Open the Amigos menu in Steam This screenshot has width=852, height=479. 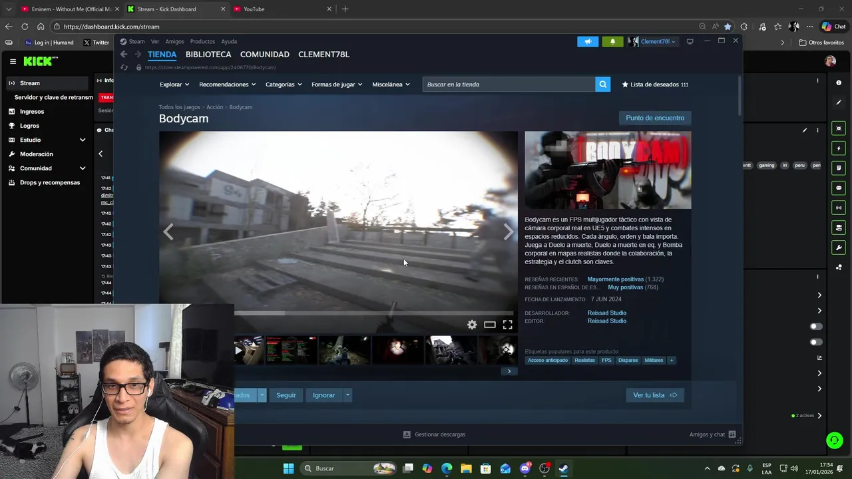tap(174, 41)
